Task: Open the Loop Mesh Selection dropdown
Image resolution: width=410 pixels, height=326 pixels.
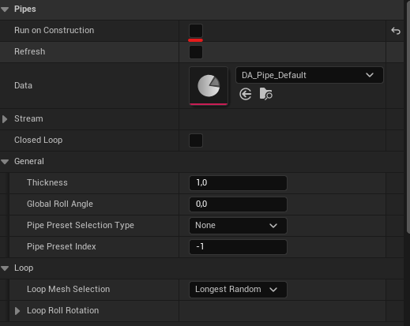Action: pyautogui.click(x=238, y=290)
